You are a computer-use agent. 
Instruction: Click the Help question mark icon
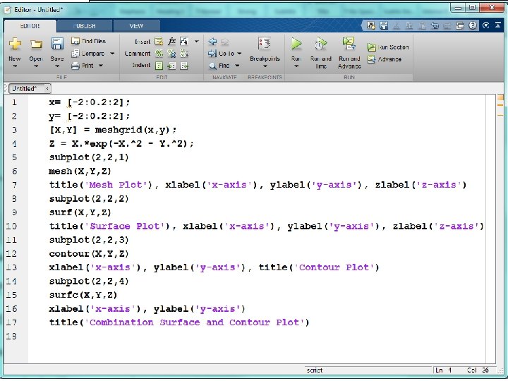[x=473, y=25]
